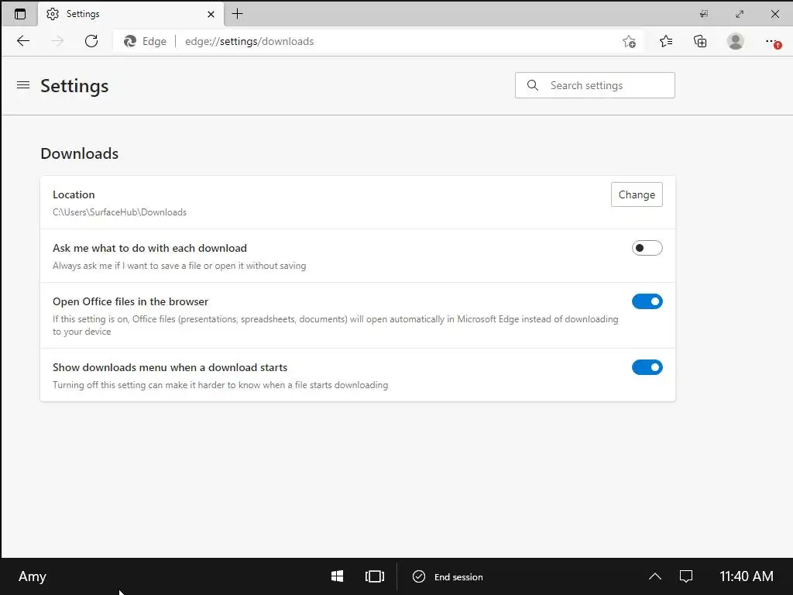Add this page to favorites star
Viewport: 793px width, 595px height.
629,42
